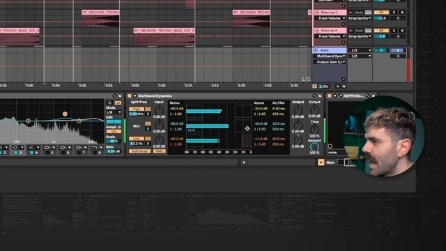Open EQ Eight Mode L/R dropdown
Screen dimensions: 446x251
[114, 112]
